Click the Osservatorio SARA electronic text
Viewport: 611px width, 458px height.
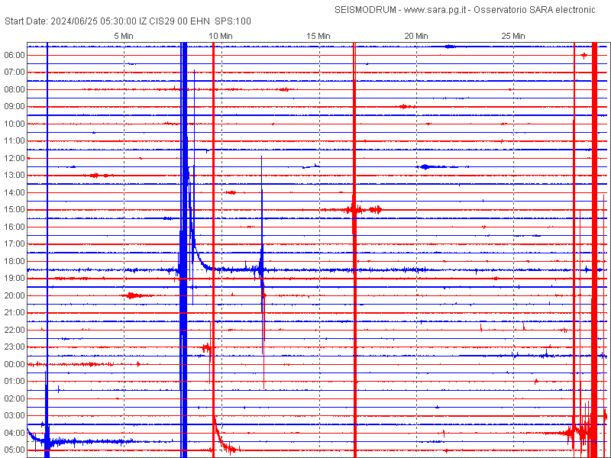pos(535,10)
